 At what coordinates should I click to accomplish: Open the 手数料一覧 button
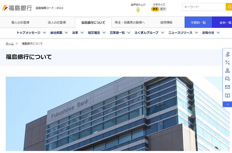[x=198, y=22]
